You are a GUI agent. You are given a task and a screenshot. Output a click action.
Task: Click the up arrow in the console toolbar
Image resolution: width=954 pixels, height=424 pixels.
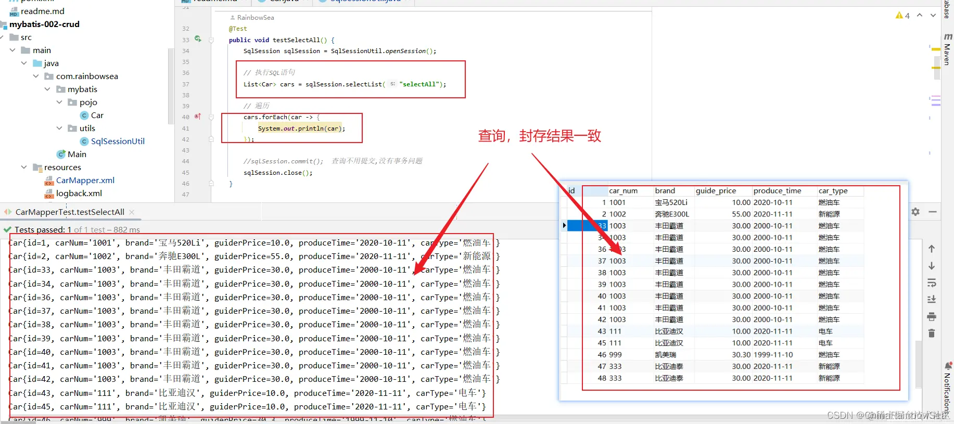coord(932,249)
